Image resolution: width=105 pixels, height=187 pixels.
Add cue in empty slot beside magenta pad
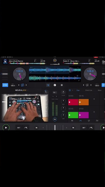94,112
